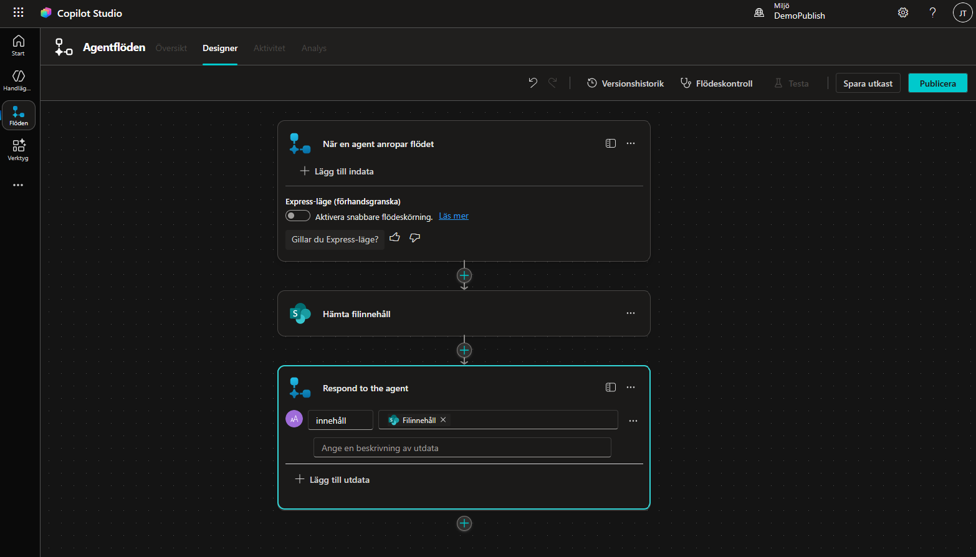976x557 pixels.
Task: Open more options for trigger card
Action: coord(631,143)
